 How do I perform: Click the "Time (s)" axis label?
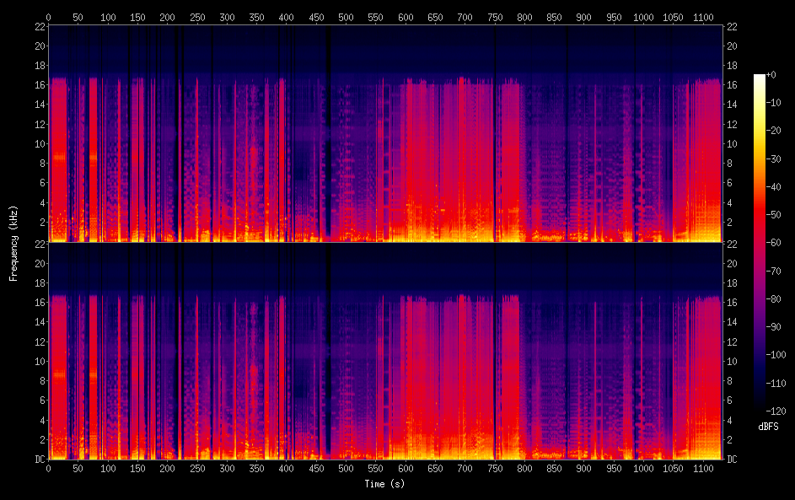[384, 484]
